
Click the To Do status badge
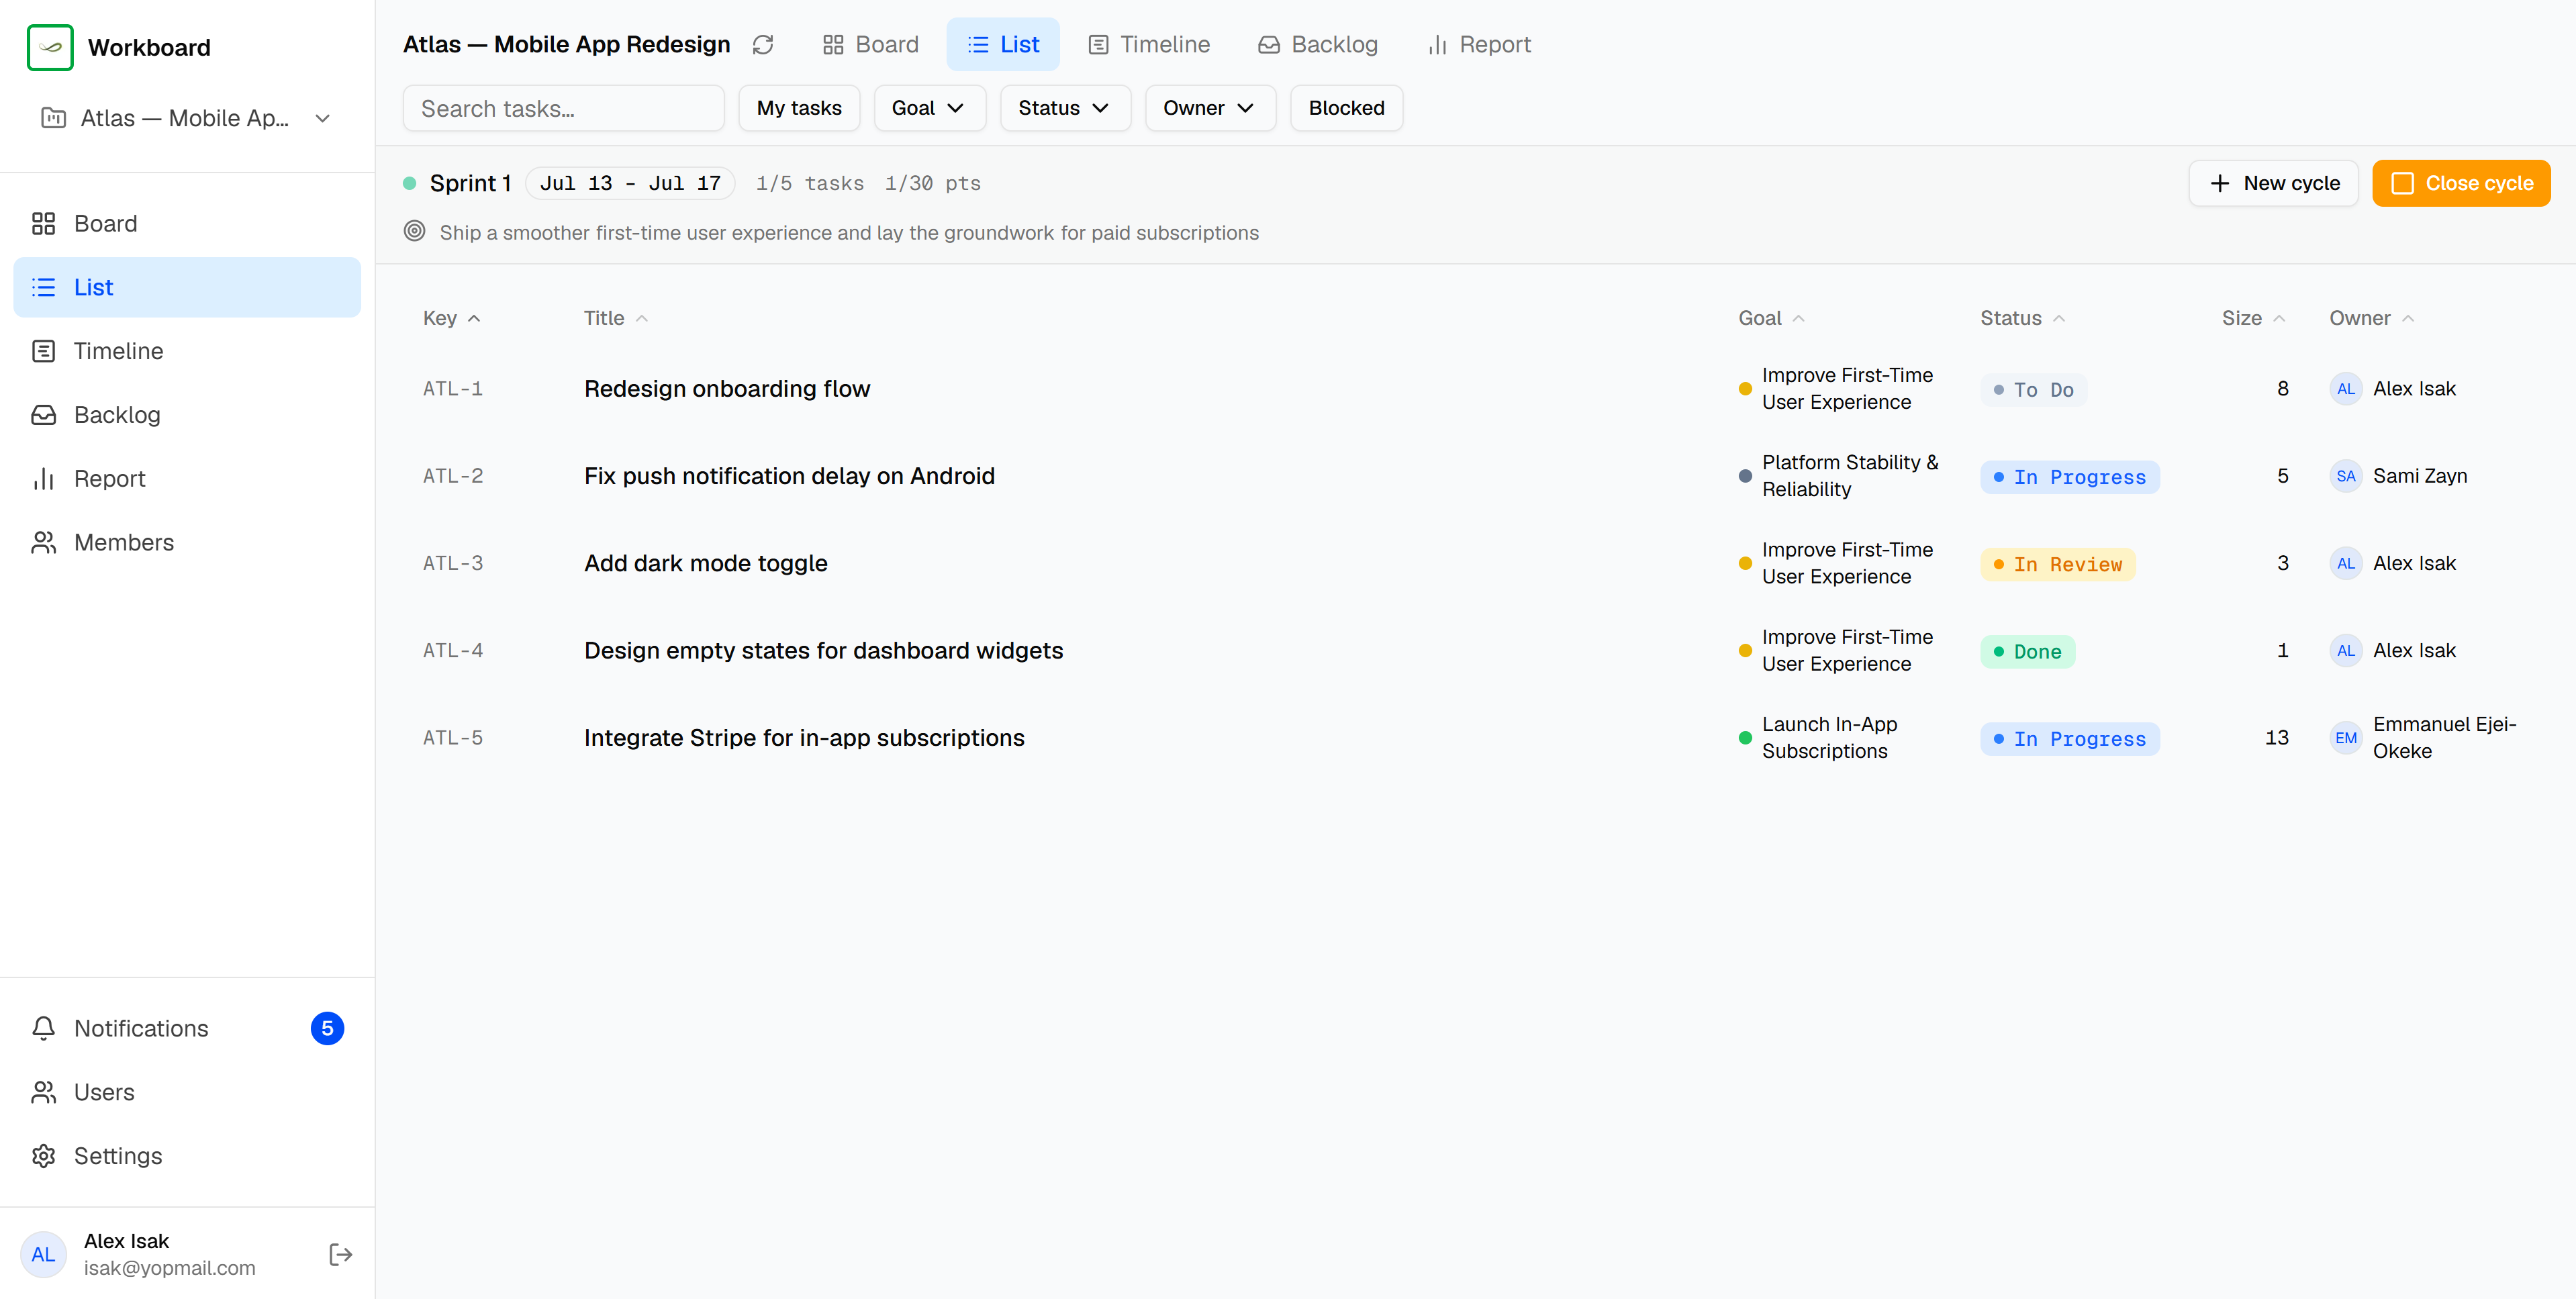point(2033,390)
